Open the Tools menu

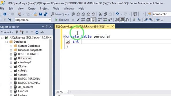pyautogui.click(x=56, y=9)
